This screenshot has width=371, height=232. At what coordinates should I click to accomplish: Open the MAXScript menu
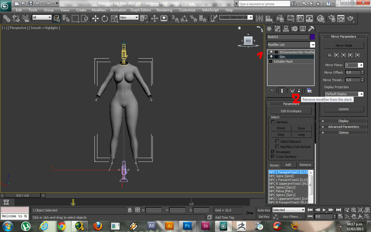210,10
